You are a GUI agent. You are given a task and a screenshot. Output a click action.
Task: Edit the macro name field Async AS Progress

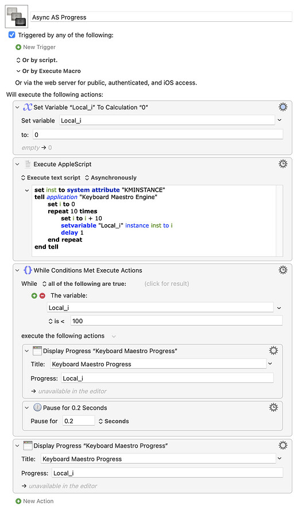tap(161, 17)
